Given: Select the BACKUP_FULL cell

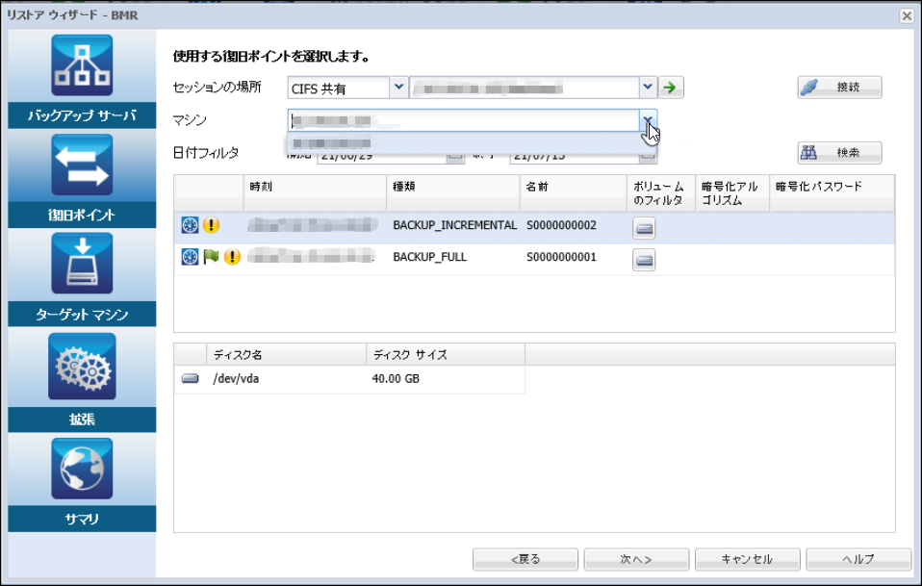Looking at the screenshot, I should click(x=430, y=257).
